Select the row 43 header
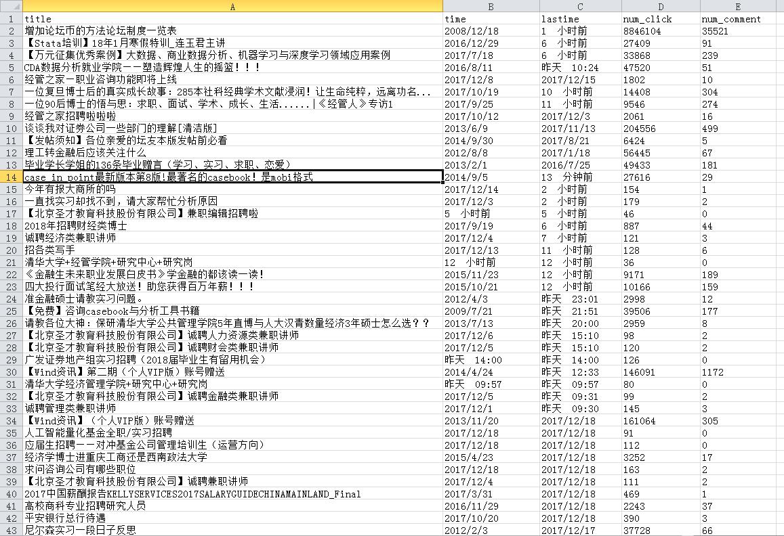Image resolution: width=784 pixels, height=536 pixels. 11,531
